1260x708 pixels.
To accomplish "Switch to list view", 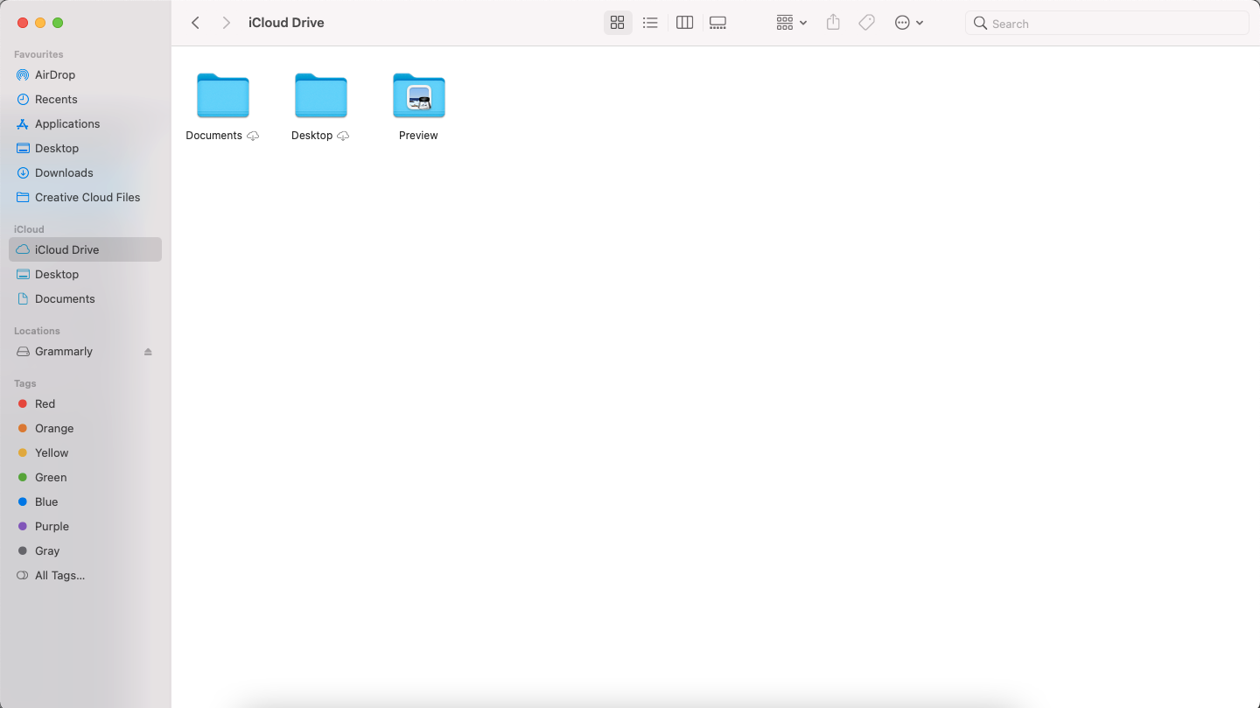I will pyautogui.click(x=650, y=23).
